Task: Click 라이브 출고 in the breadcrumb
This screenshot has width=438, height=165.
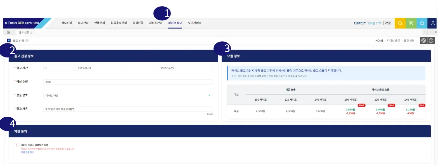Action: coord(393,40)
